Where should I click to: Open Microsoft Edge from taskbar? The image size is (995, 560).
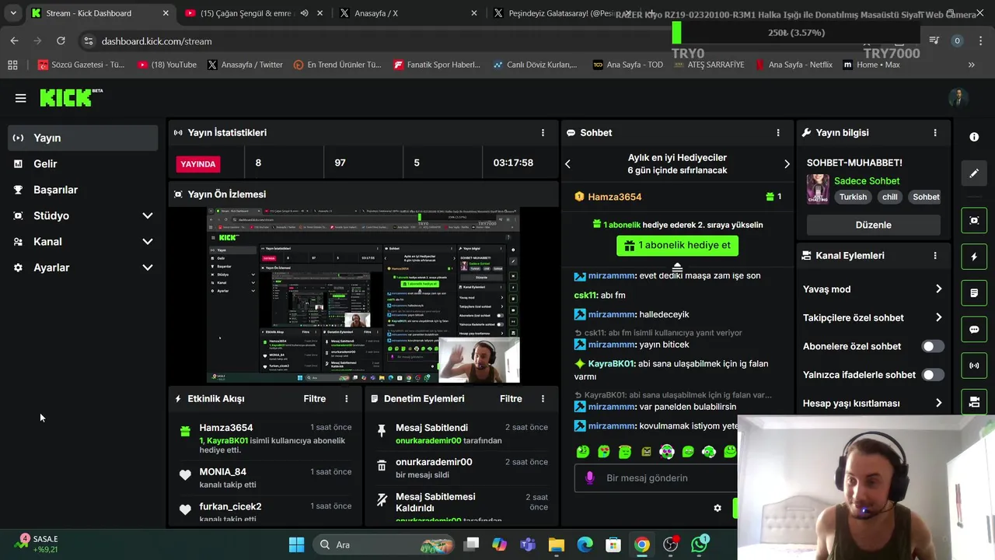tap(585, 544)
